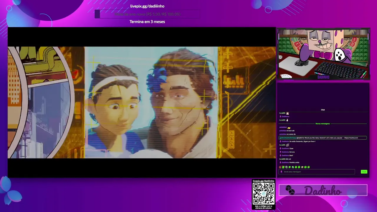Viewport: 377px width, 212px height.
Task: Click the "as vezes xia" chat message
Action: pos(291,134)
